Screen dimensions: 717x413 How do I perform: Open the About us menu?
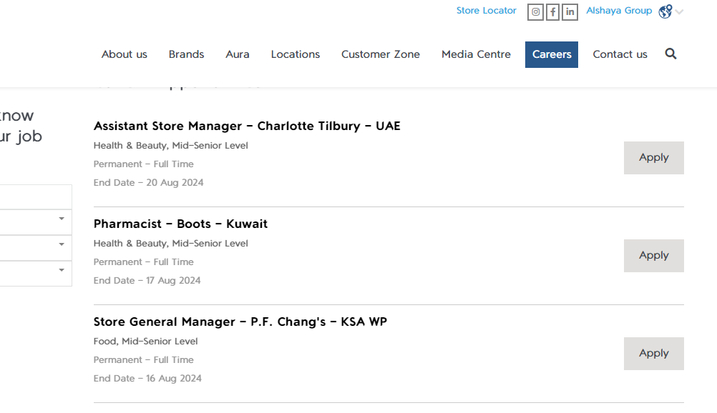[x=125, y=54]
